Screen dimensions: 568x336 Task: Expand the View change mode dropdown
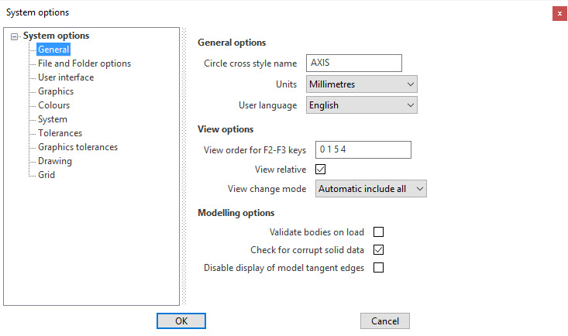click(371, 189)
